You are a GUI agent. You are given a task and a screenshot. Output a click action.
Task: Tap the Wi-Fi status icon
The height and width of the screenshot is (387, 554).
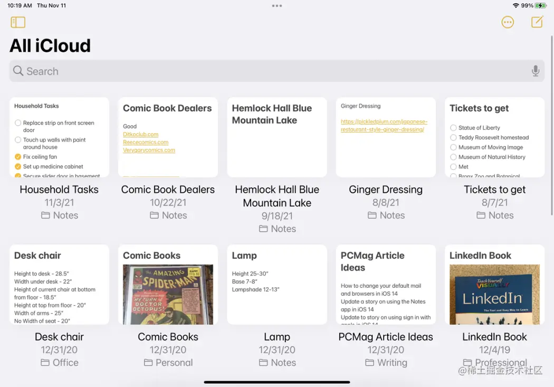pyautogui.click(x=516, y=5)
